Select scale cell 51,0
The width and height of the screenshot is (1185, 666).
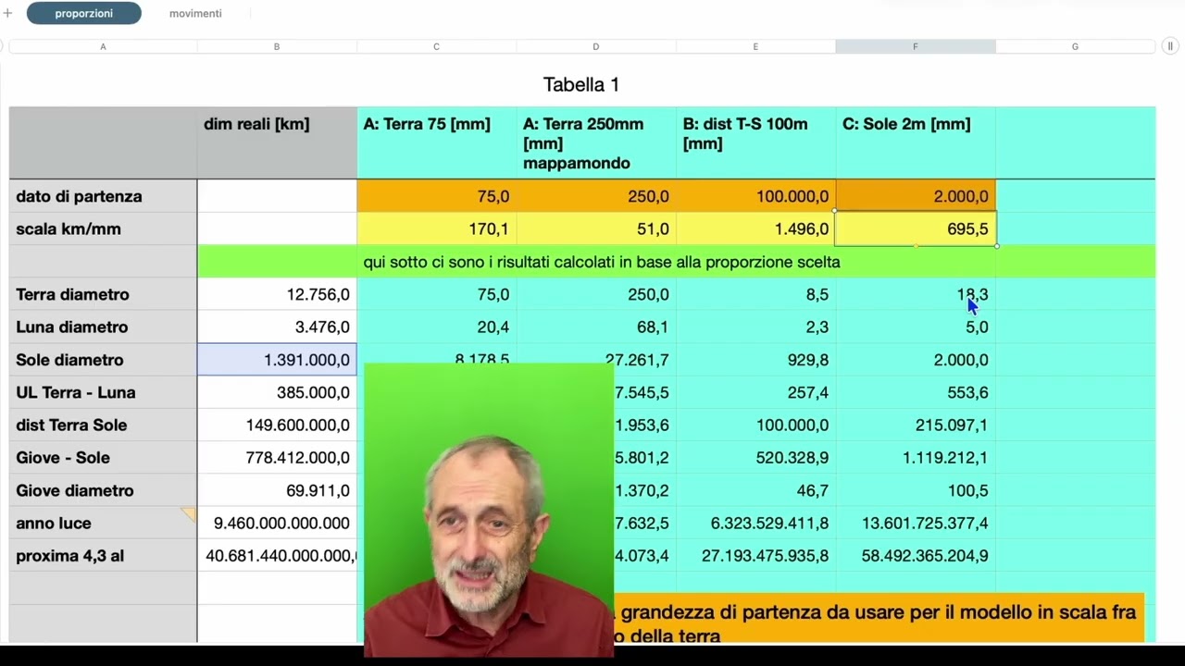pos(596,228)
